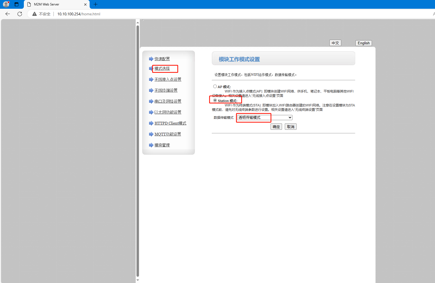Click the page refresh icon
The width and height of the screenshot is (435, 283).
tap(20, 14)
